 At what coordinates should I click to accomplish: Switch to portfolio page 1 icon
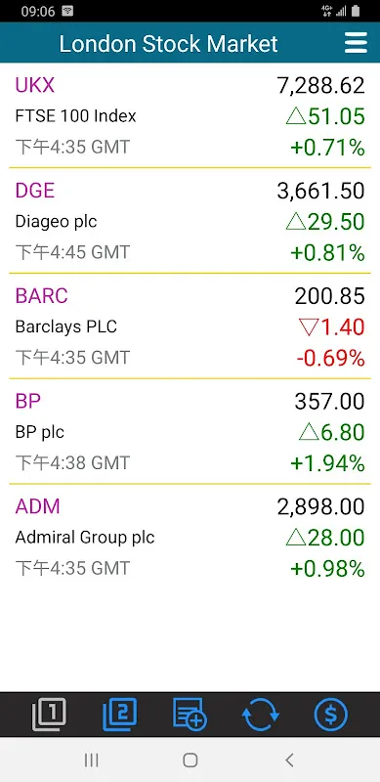pos(49,715)
